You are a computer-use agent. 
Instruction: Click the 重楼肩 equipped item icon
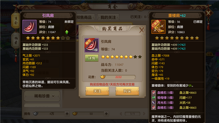pyautogui.click(x=158, y=27)
